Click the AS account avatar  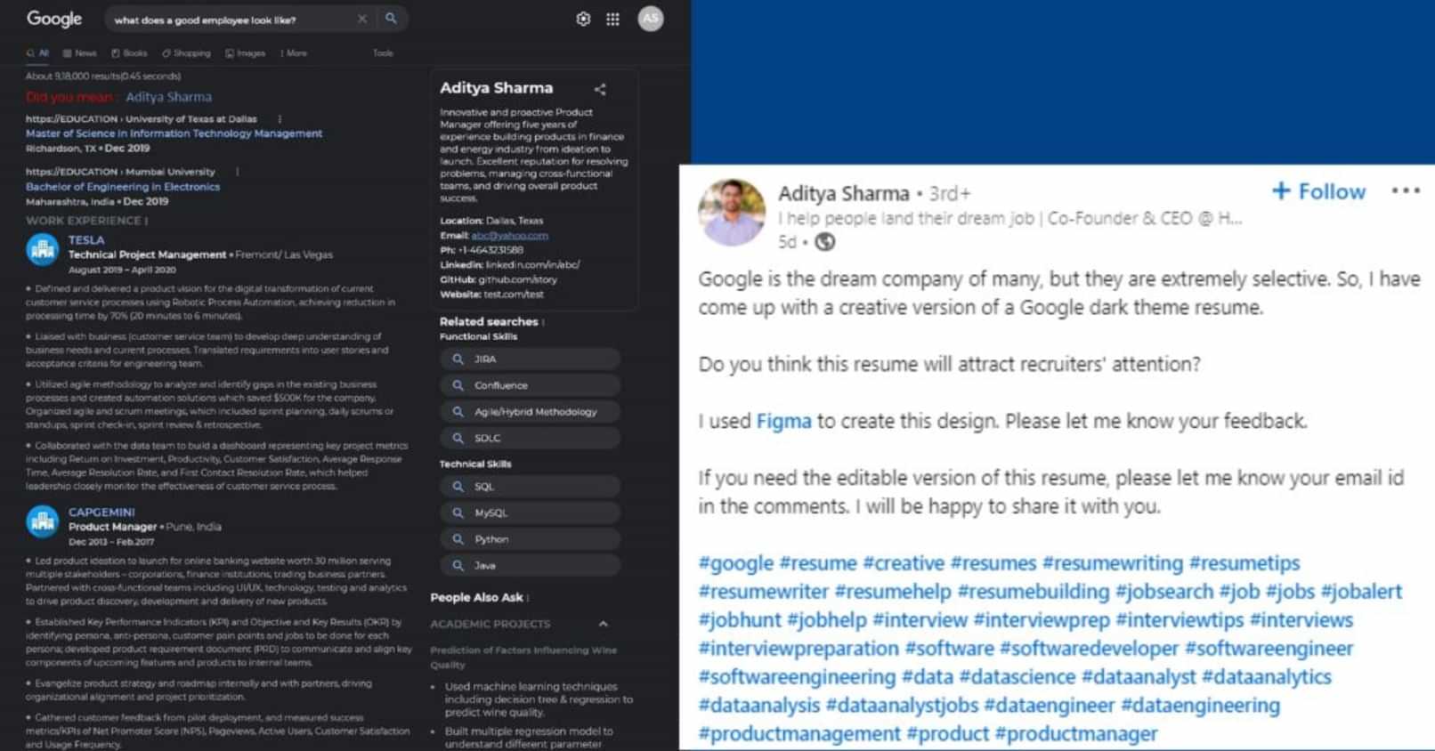(x=651, y=19)
